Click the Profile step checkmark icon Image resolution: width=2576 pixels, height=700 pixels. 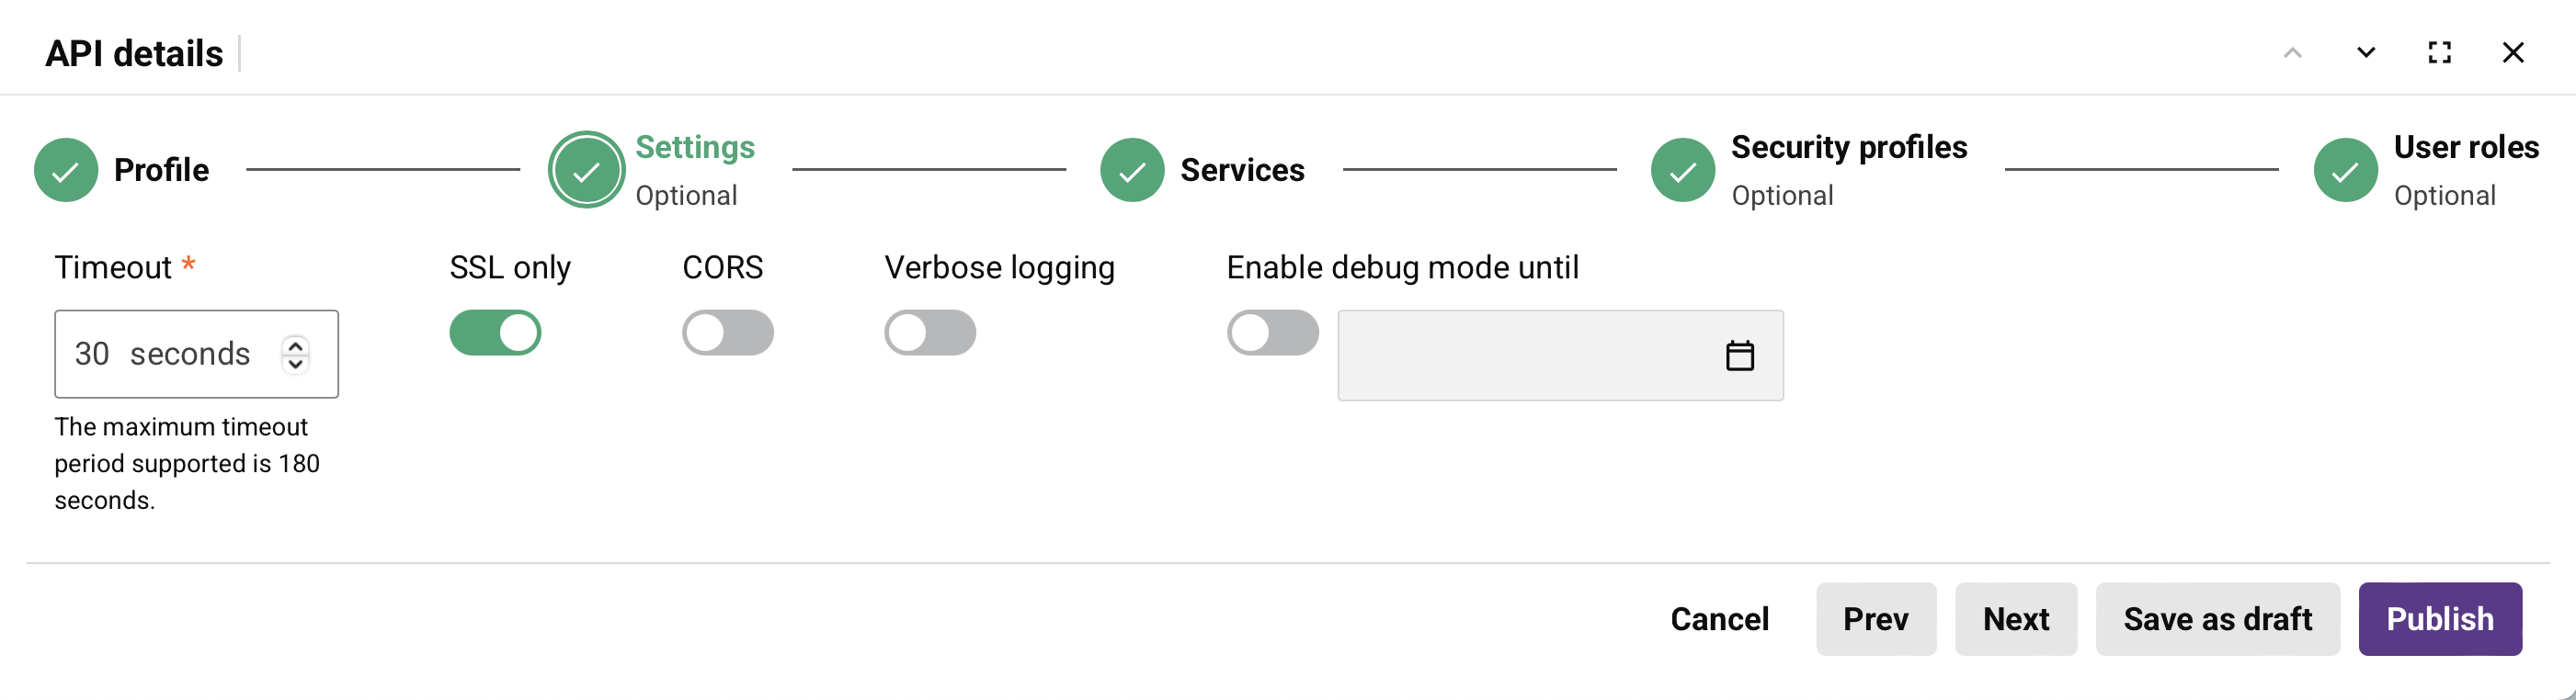(65, 170)
